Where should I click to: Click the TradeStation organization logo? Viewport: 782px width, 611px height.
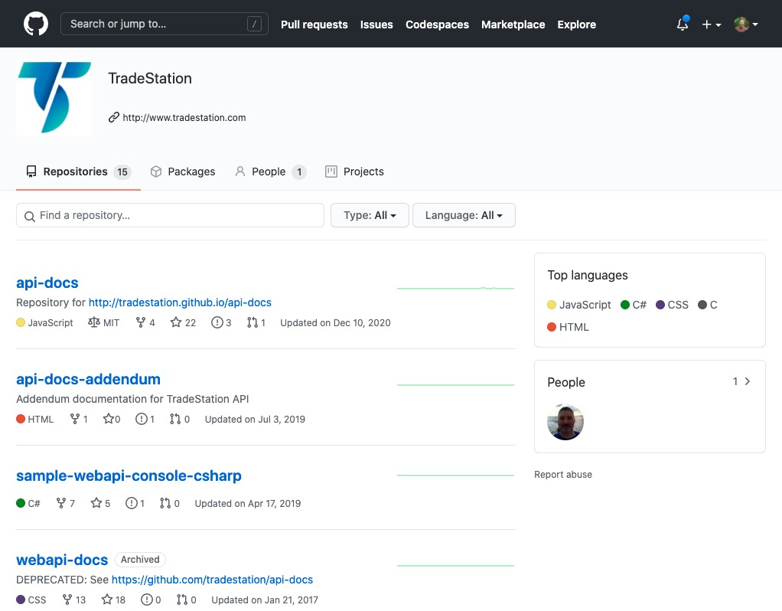pos(54,99)
